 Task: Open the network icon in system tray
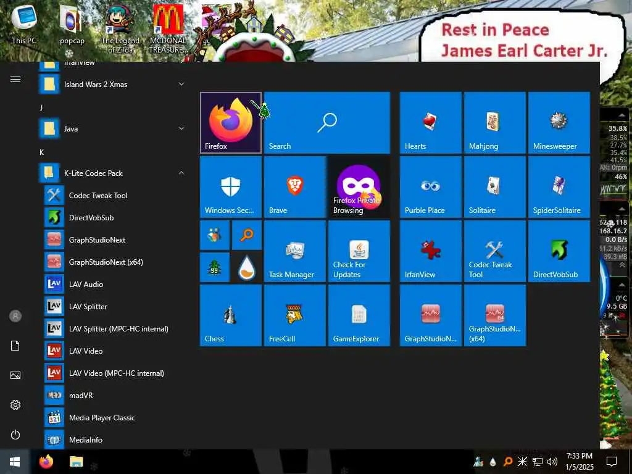[x=538, y=462]
